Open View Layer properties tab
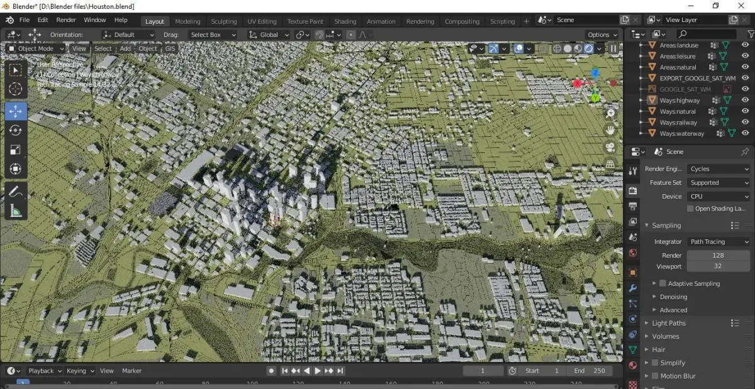Viewport: 755px width, 389px height. [x=632, y=222]
